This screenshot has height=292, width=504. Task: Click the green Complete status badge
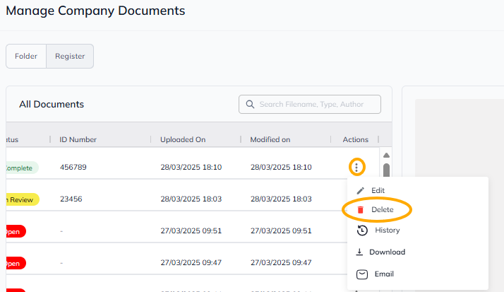[x=20, y=168]
